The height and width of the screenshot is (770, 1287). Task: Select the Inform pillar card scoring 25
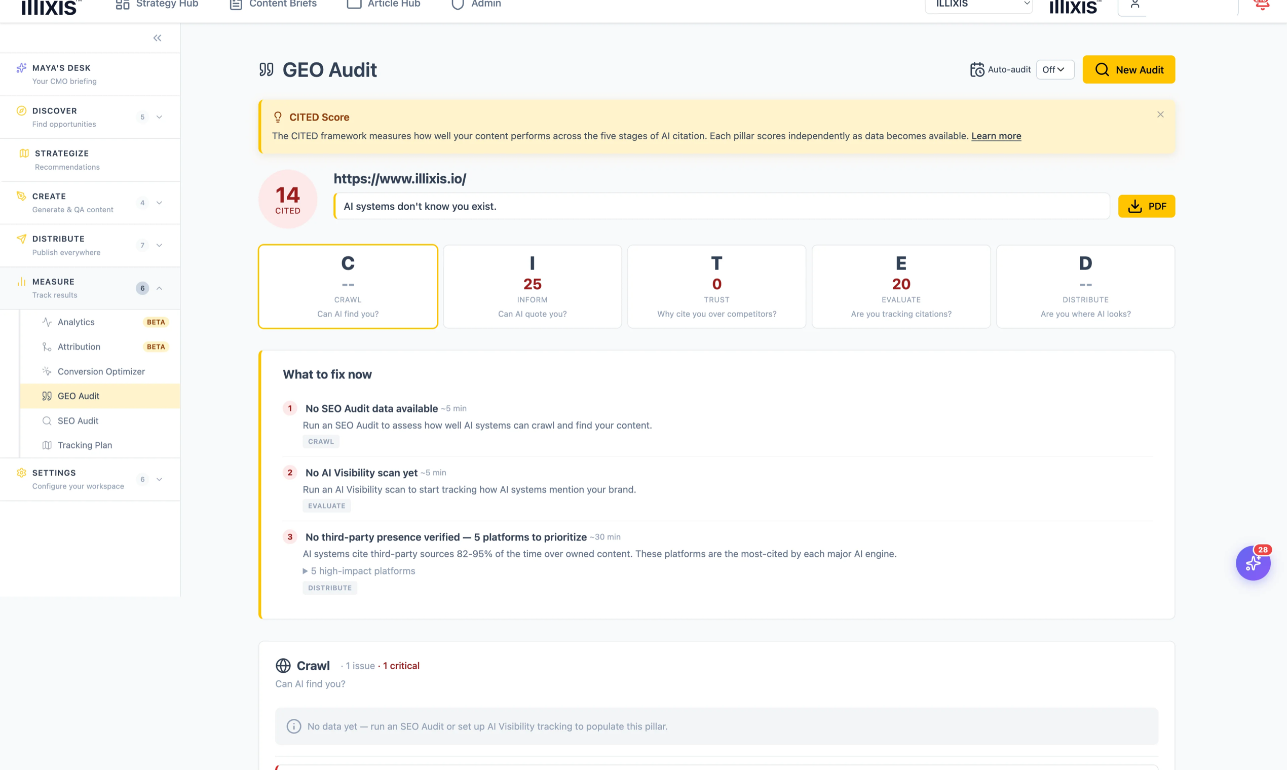[x=533, y=286]
